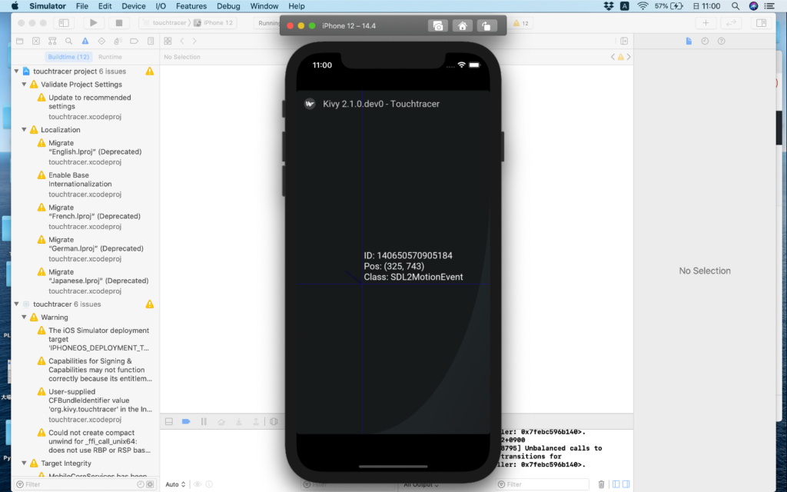787x492 pixels.
Task: Toggle the inspector panel on right
Action: pos(761,23)
